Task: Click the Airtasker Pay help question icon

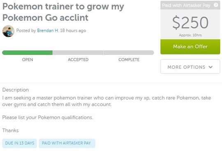Action: coord(216,5)
